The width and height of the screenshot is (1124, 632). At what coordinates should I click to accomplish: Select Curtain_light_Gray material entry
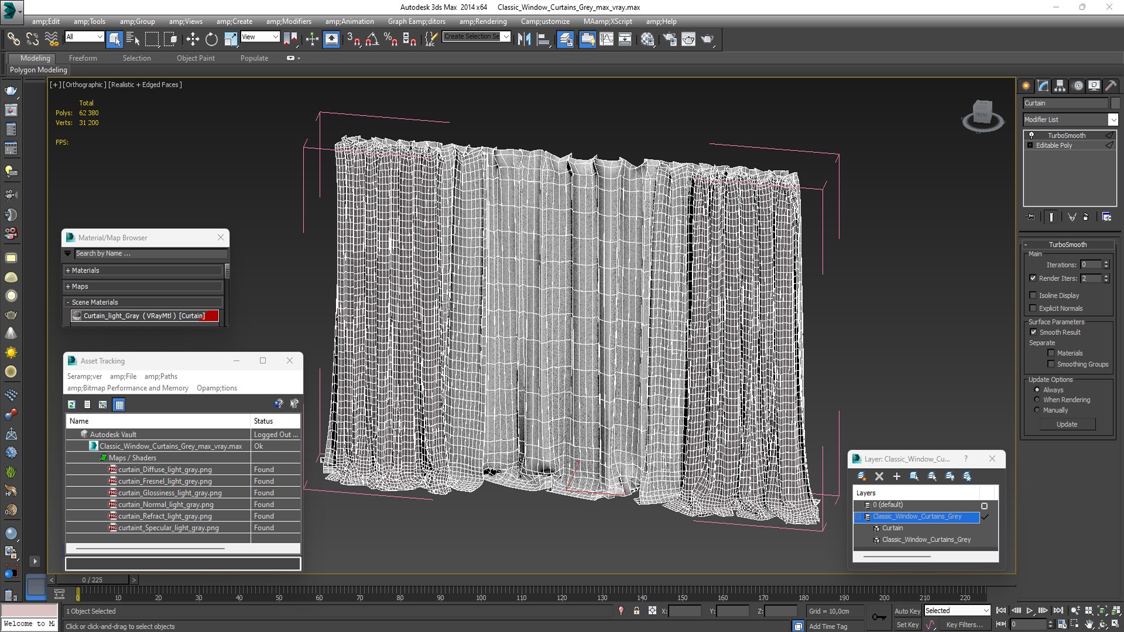coord(144,315)
